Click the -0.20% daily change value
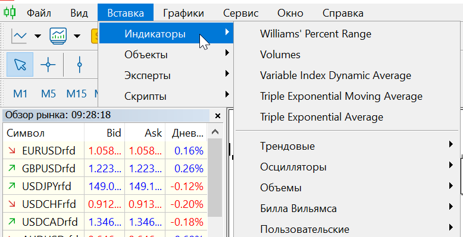 point(187,204)
